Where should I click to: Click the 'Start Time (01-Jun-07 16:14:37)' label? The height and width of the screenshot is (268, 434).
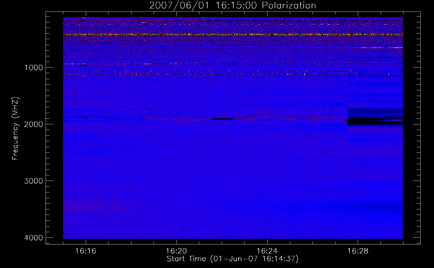point(233,259)
